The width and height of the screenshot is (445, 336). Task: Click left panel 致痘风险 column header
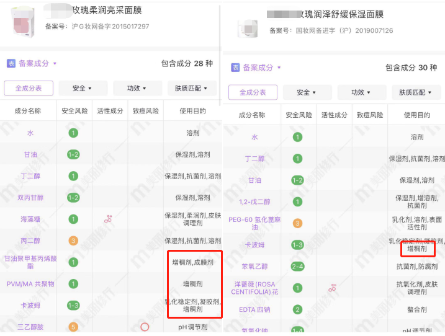[146, 111]
